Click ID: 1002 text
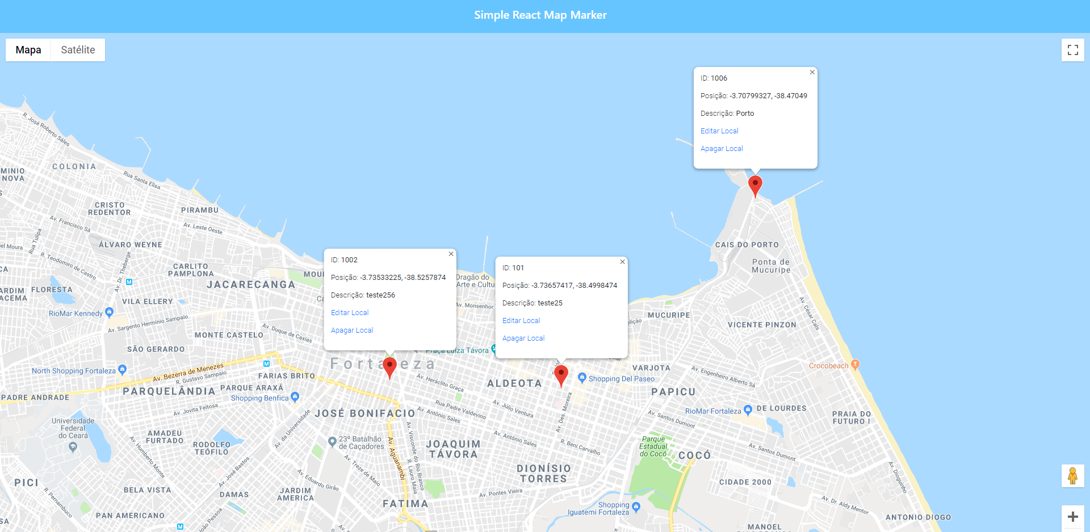The image size is (1090, 532). pos(344,260)
